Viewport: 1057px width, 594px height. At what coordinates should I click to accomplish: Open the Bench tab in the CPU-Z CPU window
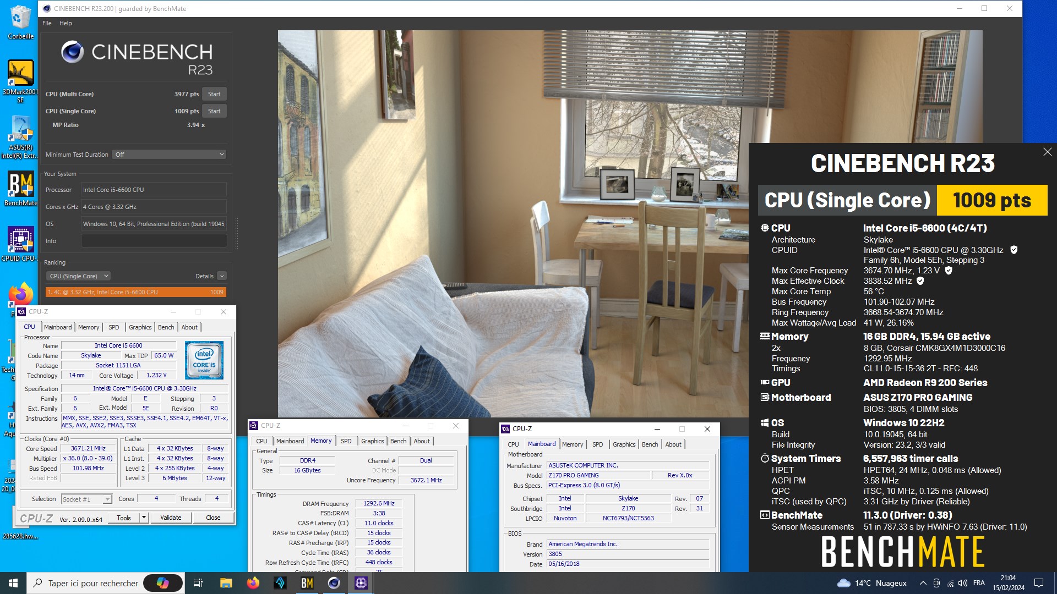pos(166,327)
